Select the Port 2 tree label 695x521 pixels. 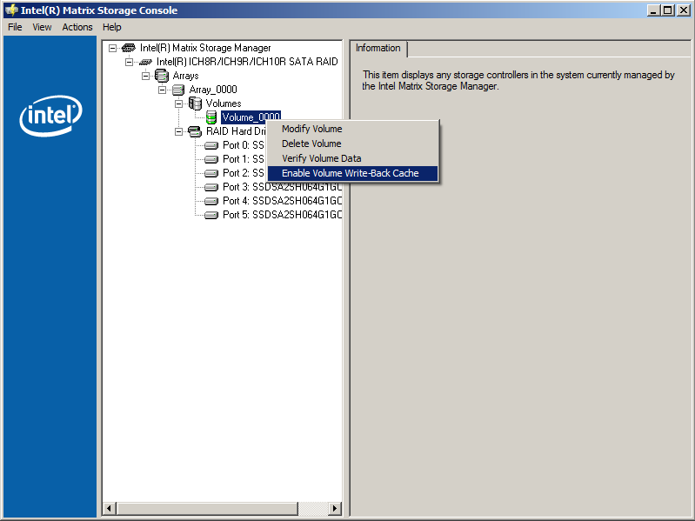244,173
